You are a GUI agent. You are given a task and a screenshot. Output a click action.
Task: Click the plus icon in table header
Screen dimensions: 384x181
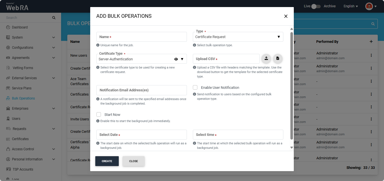tap(371, 42)
